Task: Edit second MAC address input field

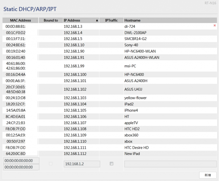Action: pos(21,167)
